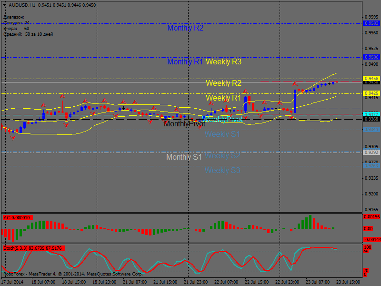Select the red AC indicator label
This screenshot has width=381, height=286.
point(17,218)
